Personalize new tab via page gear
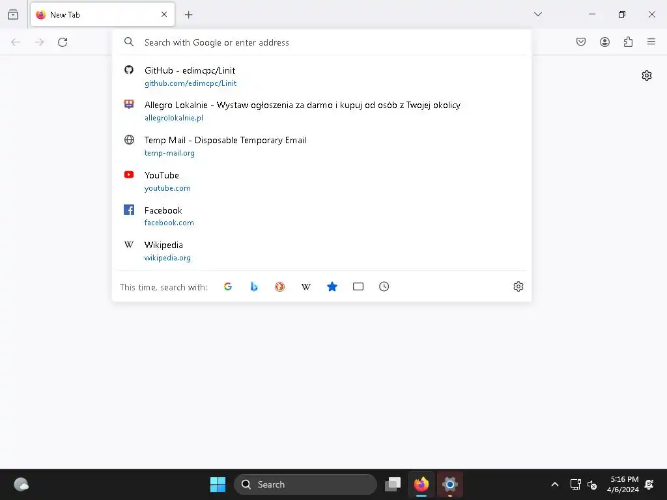The image size is (667, 500). point(647,76)
